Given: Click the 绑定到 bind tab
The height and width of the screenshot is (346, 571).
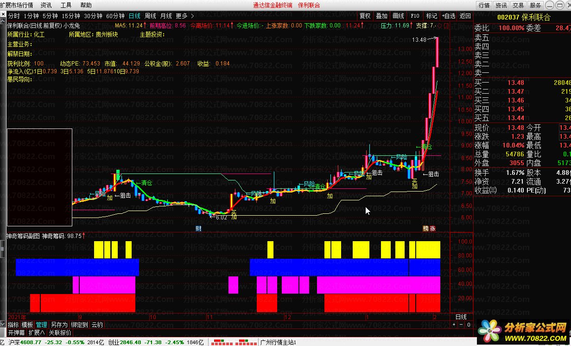Looking at the screenshot, I should pos(79,325).
